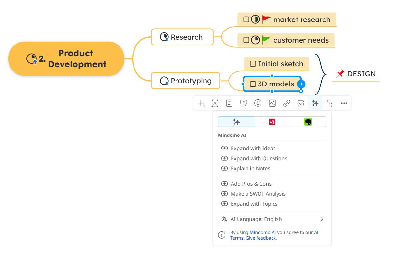Open the add-topic dropdown arrow
394x259 pixels.
click(x=204, y=105)
